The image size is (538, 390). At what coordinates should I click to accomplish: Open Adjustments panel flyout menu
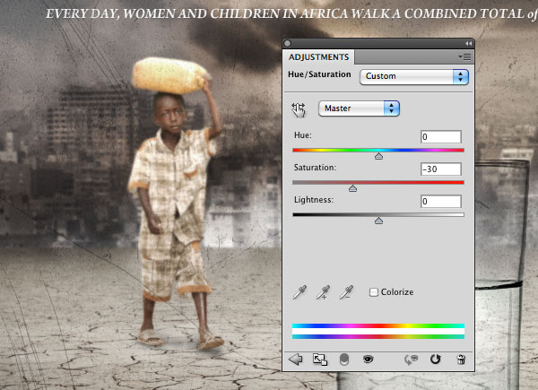(x=464, y=57)
